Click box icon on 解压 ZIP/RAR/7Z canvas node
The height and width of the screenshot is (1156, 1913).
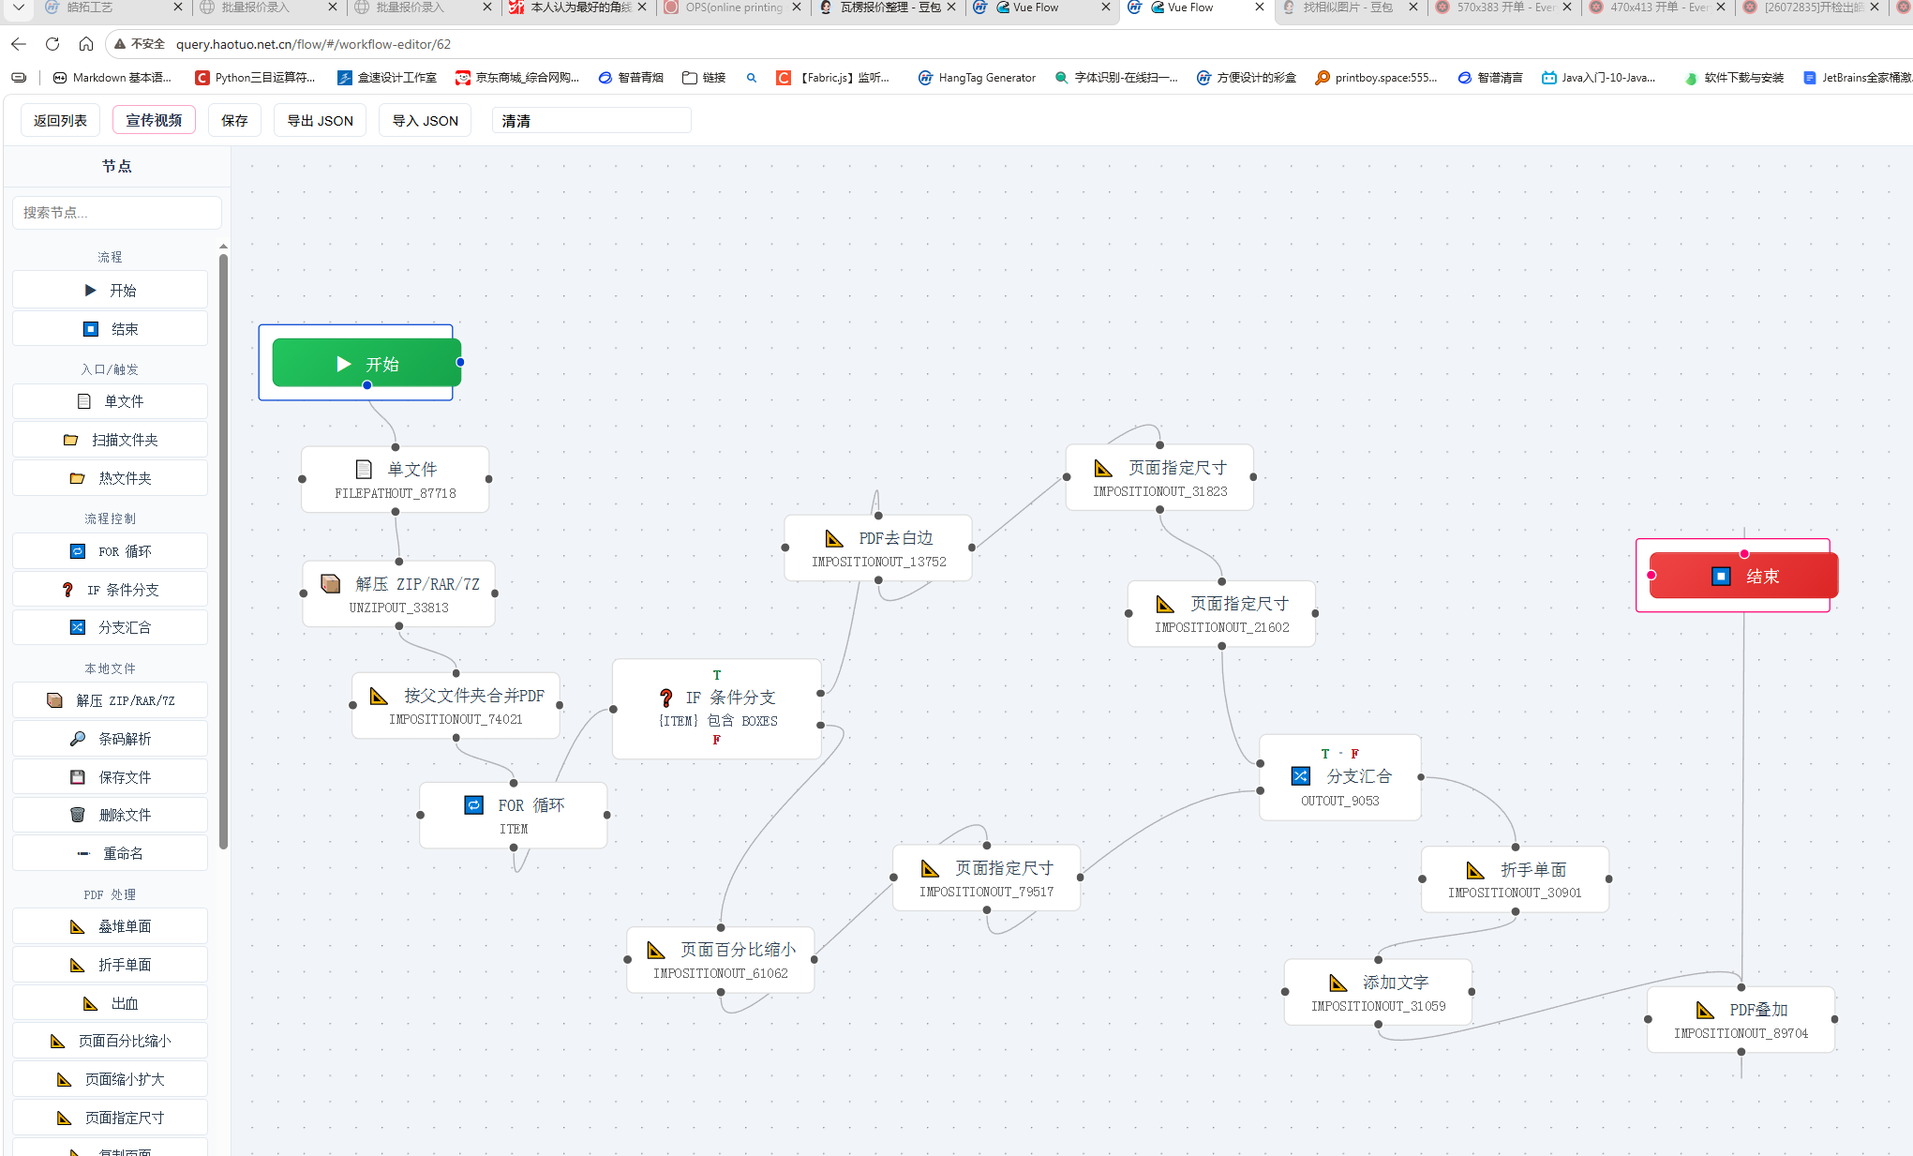click(330, 583)
